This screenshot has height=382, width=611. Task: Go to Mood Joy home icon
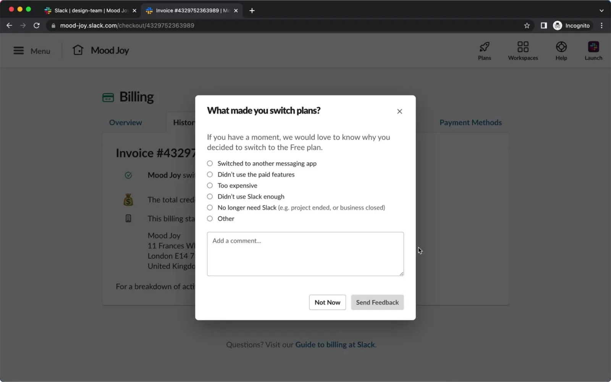coord(78,50)
